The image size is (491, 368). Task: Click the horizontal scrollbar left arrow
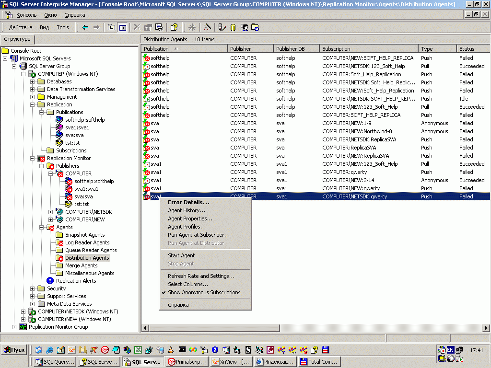pos(145,328)
